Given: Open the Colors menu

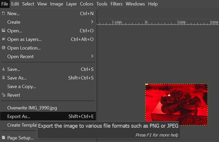Looking at the screenshot, I should [x=87, y=4].
